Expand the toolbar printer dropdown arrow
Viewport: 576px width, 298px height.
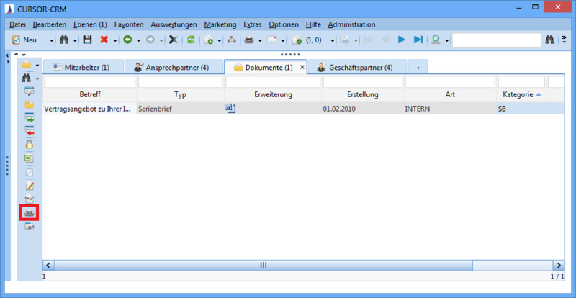[x=261, y=40]
